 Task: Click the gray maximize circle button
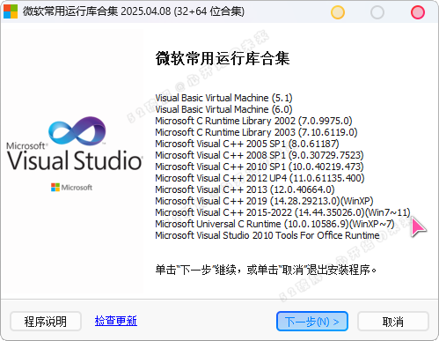tap(377, 12)
